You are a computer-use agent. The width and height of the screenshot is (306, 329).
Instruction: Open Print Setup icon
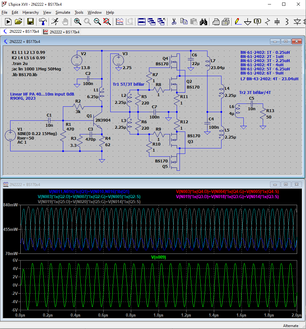216,22
